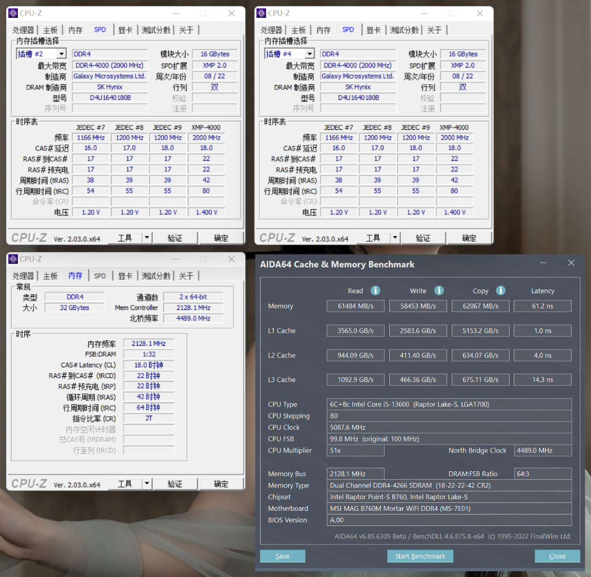Click the CPU-Z icon in bottom-left window title bar
Viewport: 591px width, 577px height.
(13, 259)
